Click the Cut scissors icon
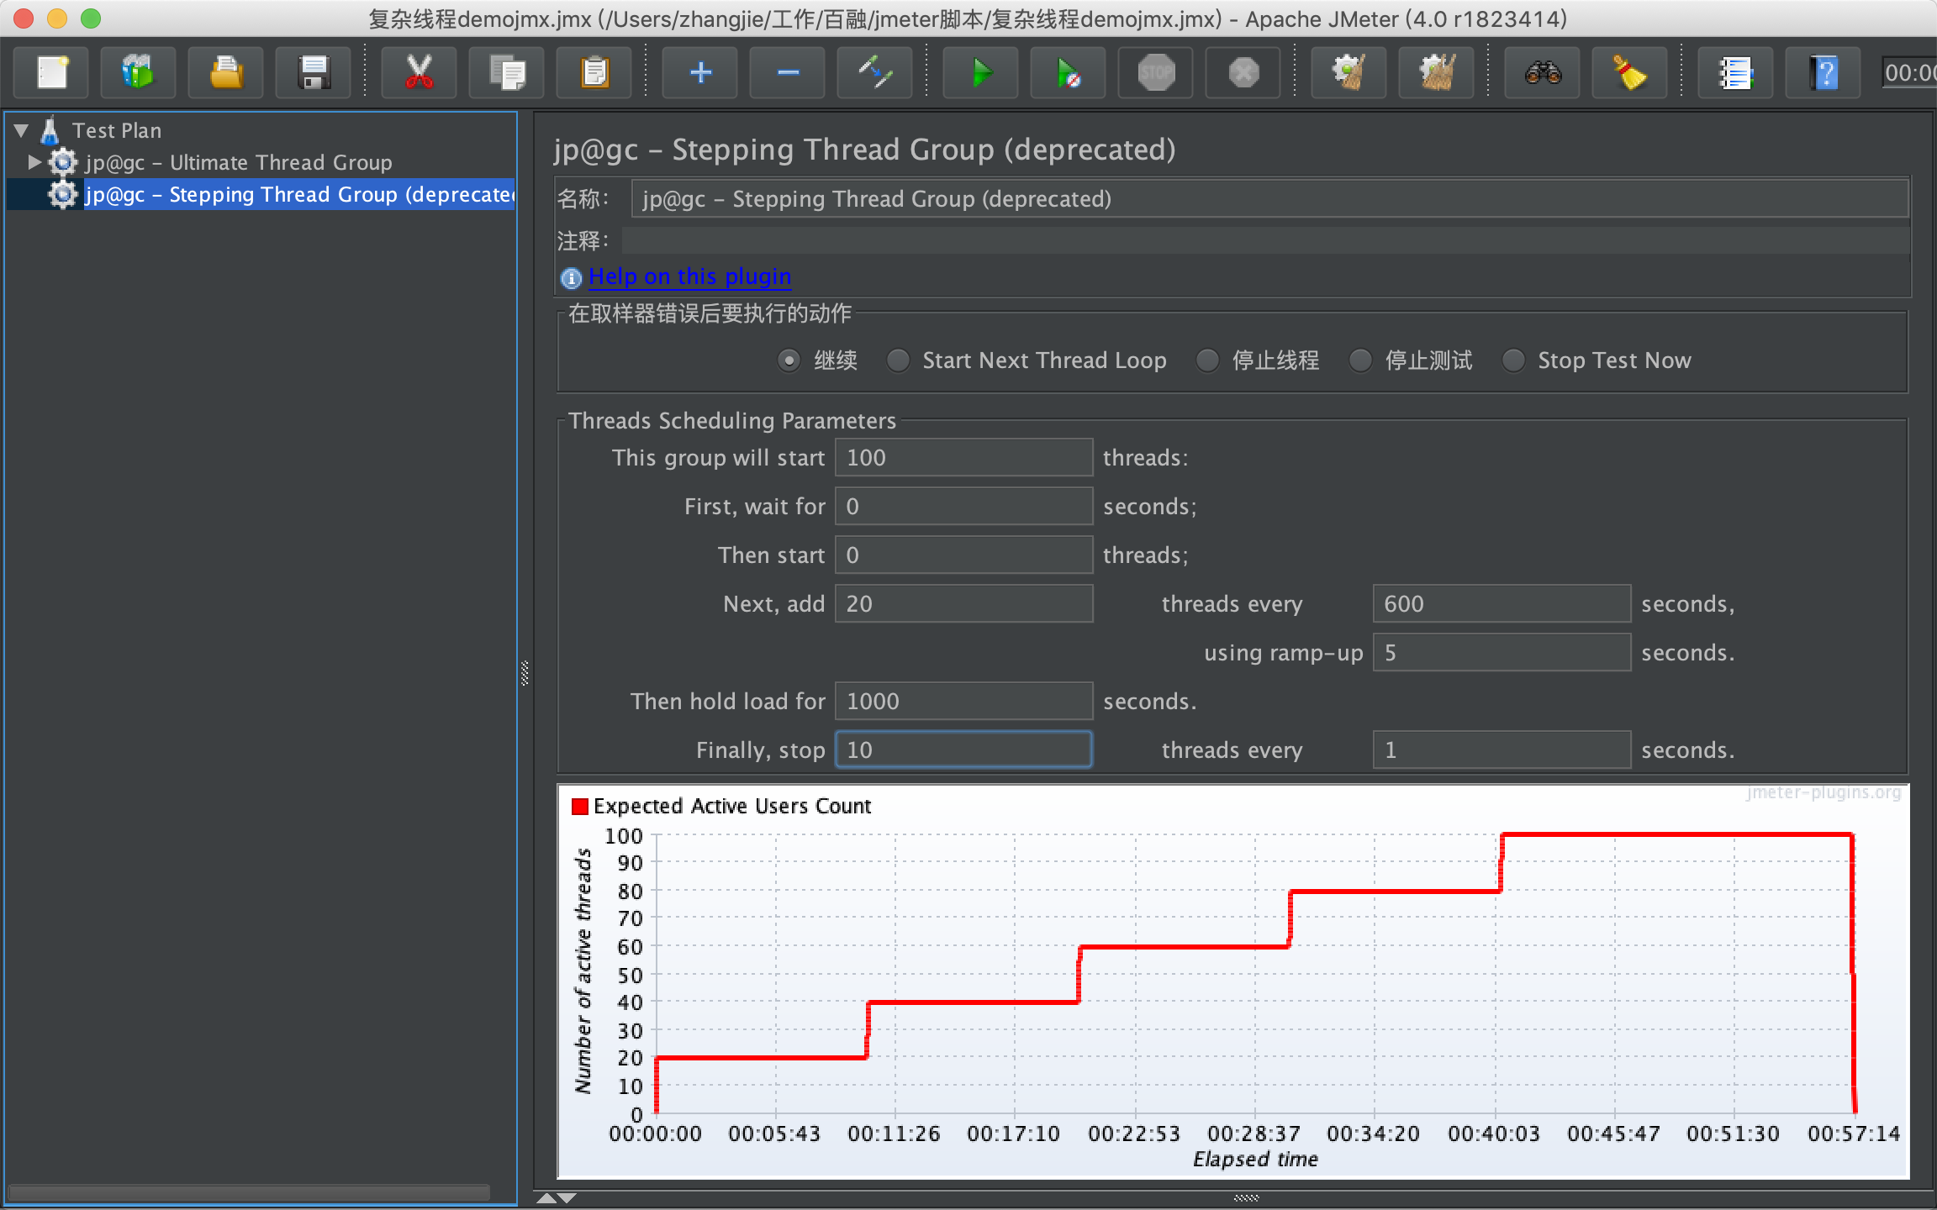The image size is (1937, 1210). [419, 72]
